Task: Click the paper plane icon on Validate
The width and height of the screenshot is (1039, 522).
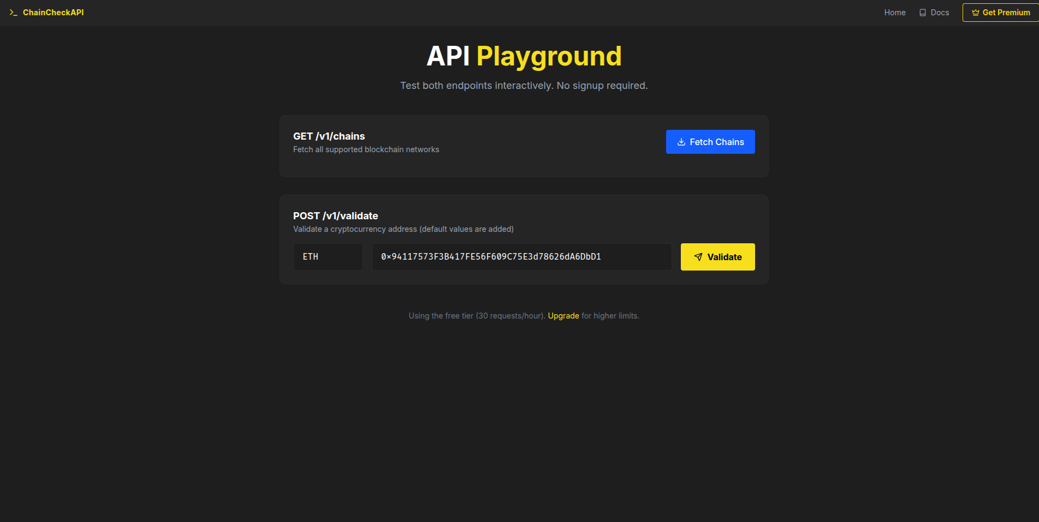Action: pos(698,256)
